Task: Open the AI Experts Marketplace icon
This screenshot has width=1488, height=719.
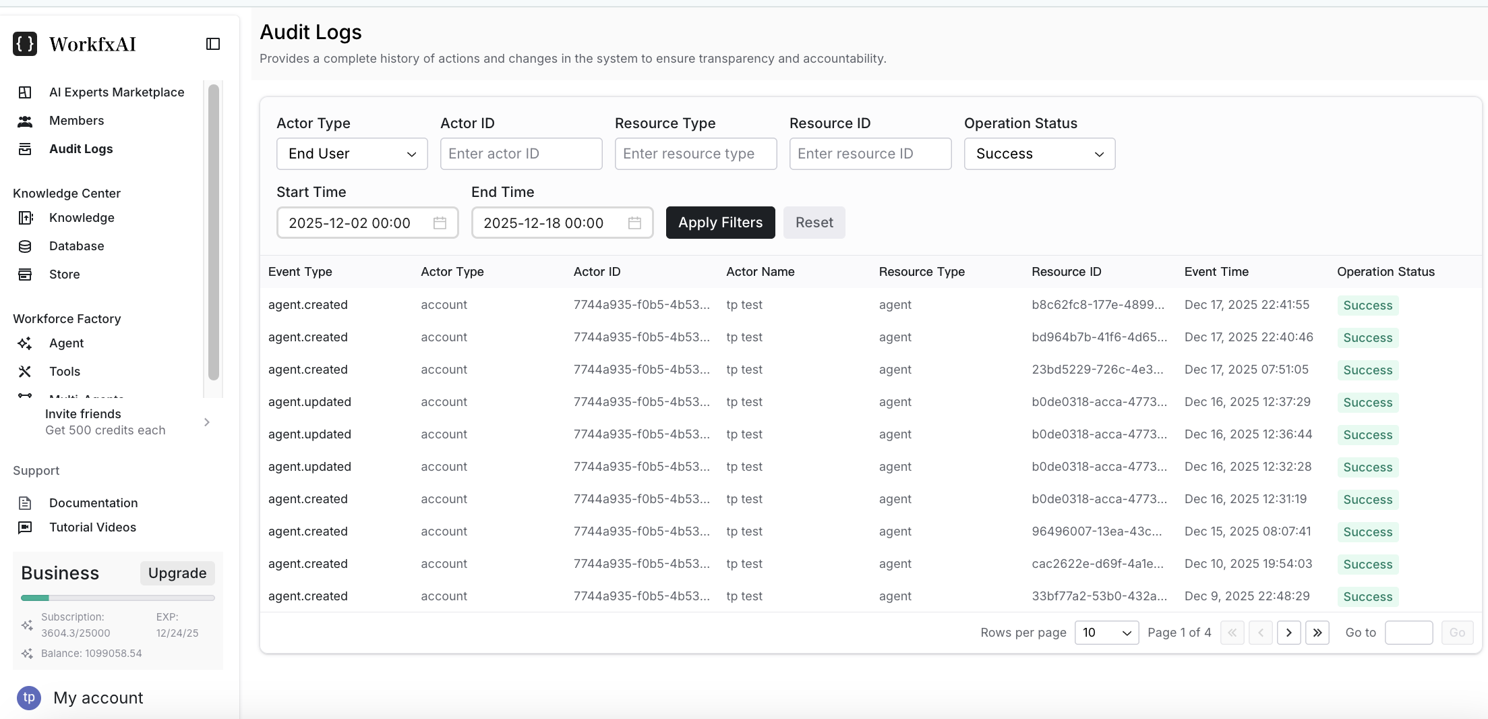Action: click(25, 92)
